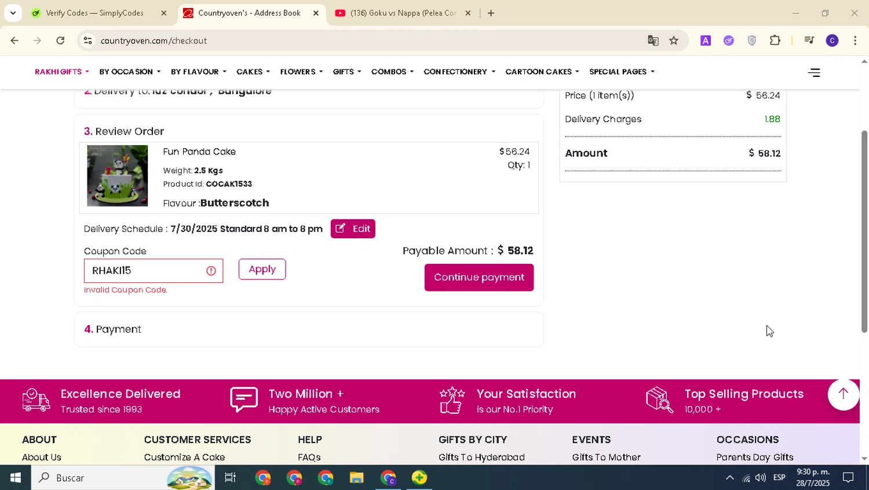Show hidden tray icons chevron

click(x=730, y=478)
